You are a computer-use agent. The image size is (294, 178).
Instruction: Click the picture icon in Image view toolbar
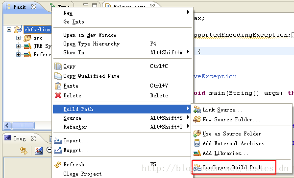click(39, 151)
